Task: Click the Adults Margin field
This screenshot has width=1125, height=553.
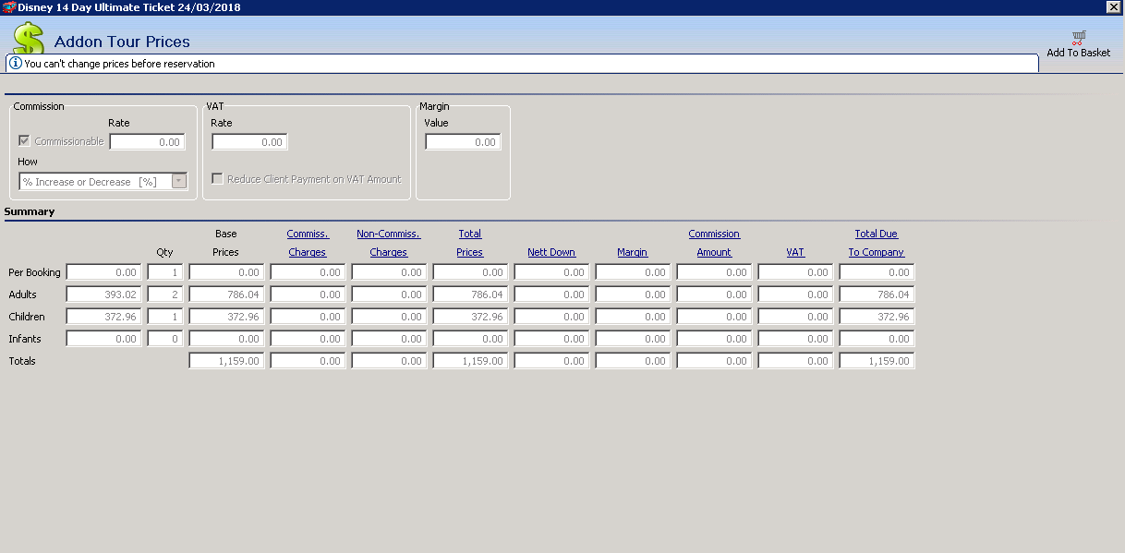Action: coord(633,295)
